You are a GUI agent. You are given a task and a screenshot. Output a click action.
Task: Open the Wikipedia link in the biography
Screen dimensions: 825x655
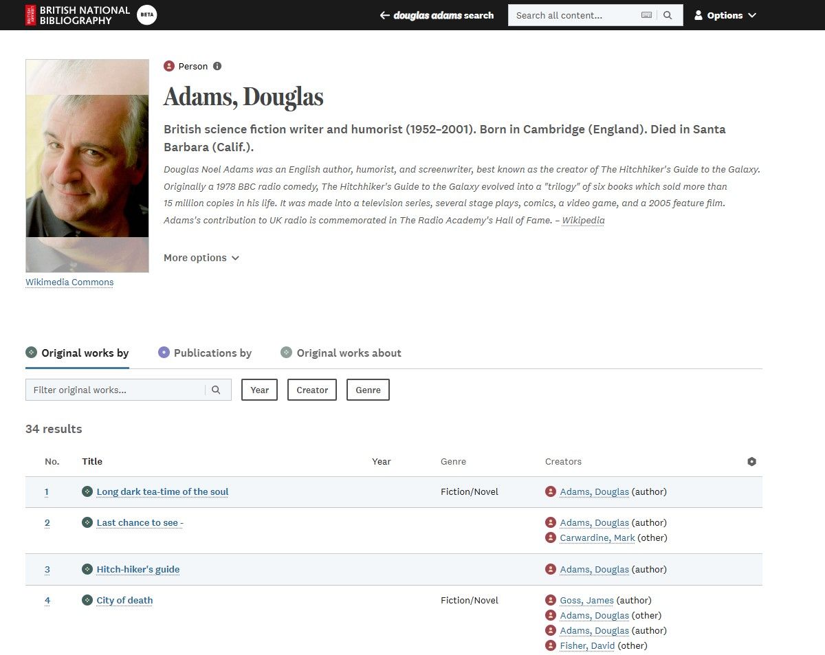[583, 220]
